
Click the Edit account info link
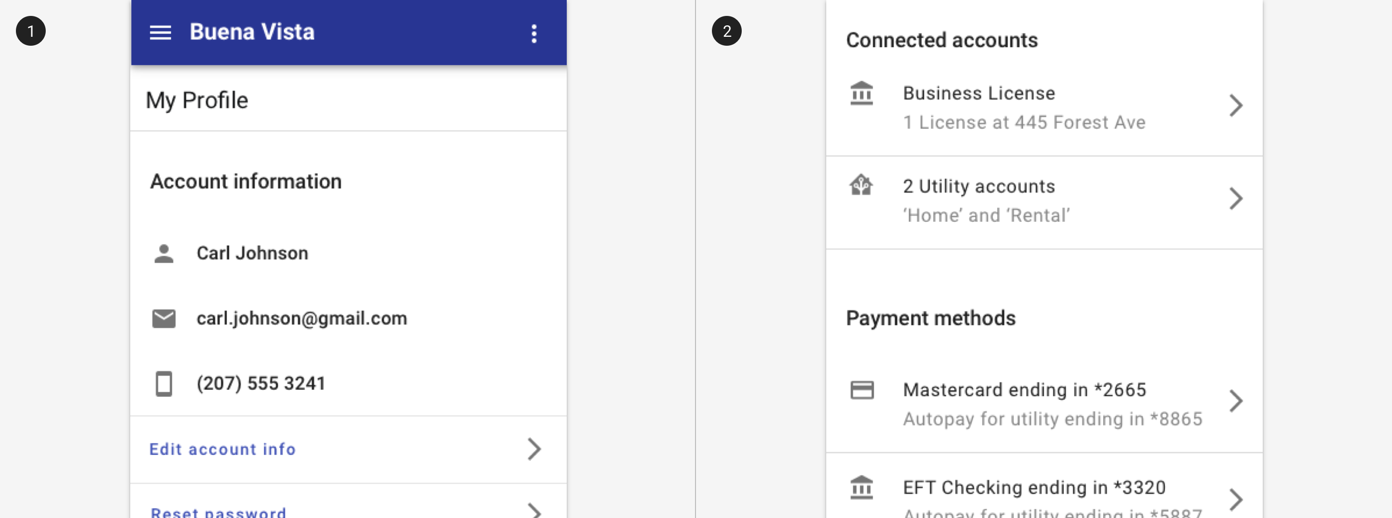coord(223,449)
